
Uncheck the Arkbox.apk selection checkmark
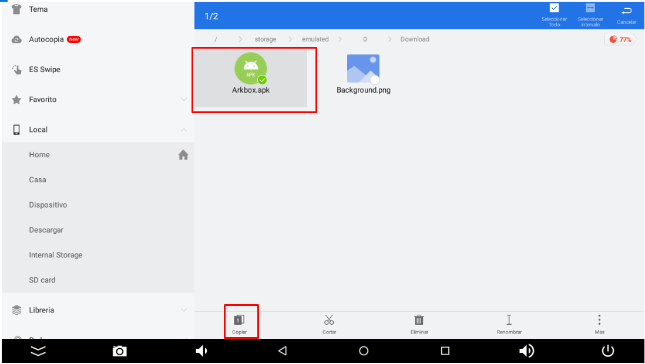pos(262,80)
